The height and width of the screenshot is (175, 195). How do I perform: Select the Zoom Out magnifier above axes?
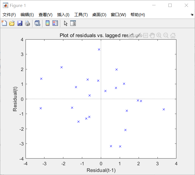[x=166, y=35]
